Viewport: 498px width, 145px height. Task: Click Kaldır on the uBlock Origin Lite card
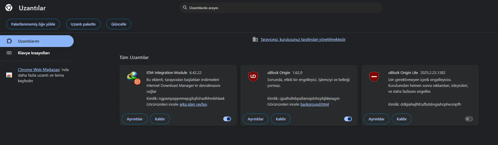tap(402, 119)
